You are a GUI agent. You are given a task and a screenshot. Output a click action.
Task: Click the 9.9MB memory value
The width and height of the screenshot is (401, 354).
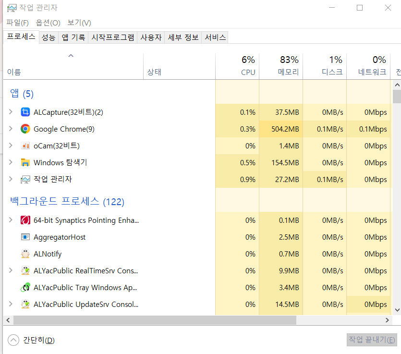point(289,270)
